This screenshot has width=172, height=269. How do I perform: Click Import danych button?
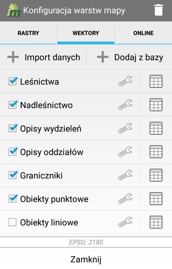[44, 57]
